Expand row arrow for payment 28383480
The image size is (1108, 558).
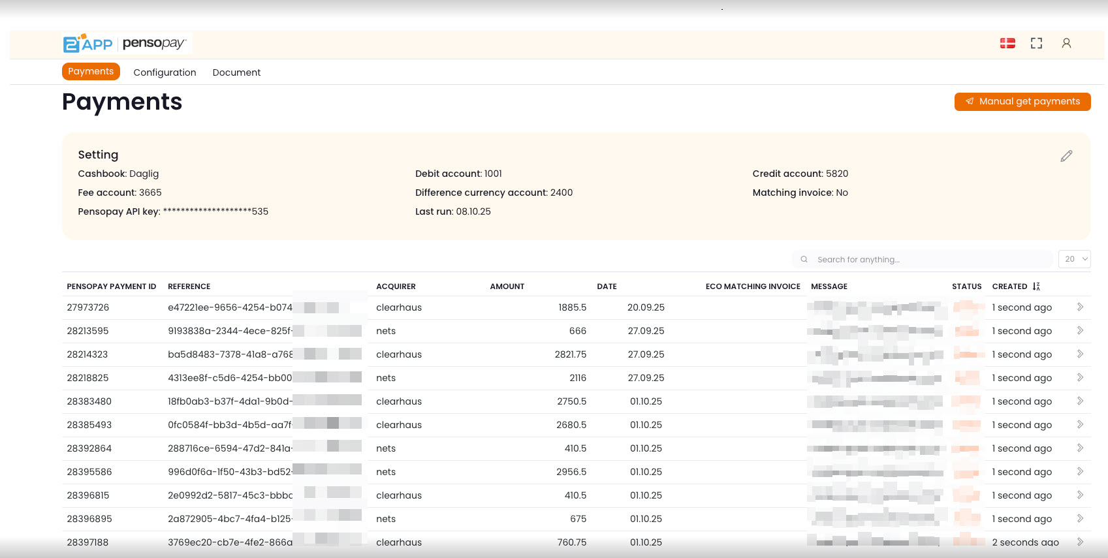[x=1080, y=401]
